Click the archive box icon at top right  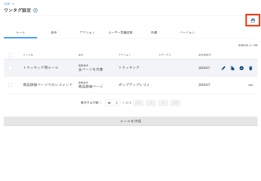253,20
